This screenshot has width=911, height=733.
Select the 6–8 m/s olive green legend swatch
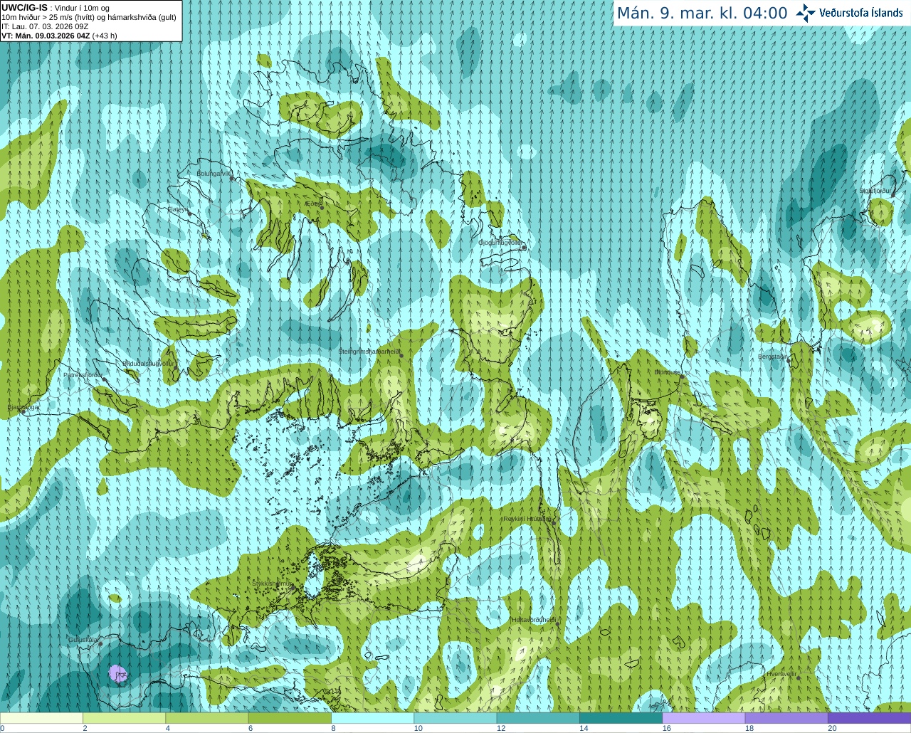(x=290, y=718)
